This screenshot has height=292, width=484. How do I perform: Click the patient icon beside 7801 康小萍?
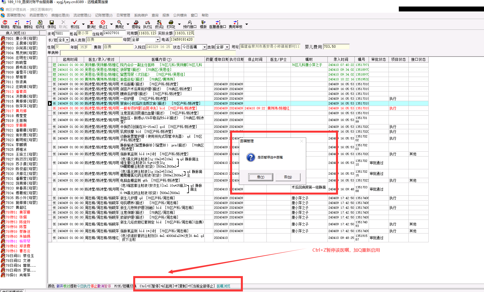tap(3, 38)
